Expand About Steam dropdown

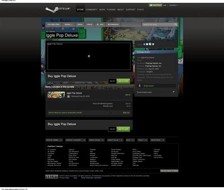pos(96,140)
